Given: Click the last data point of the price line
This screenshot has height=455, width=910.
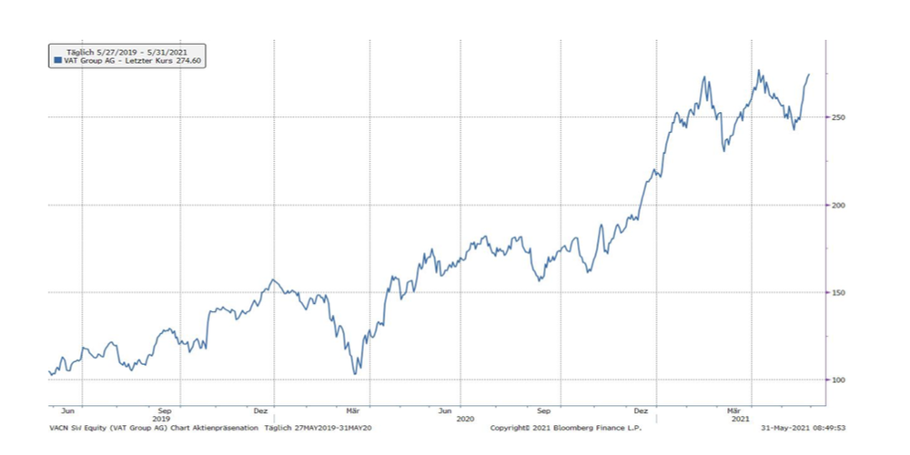Looking at the screenshot, I should coord(809,75).
